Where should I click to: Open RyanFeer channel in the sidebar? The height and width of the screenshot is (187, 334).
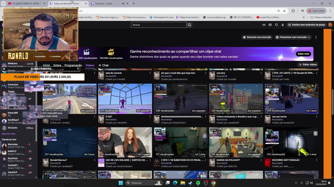[x=17, y=160]
